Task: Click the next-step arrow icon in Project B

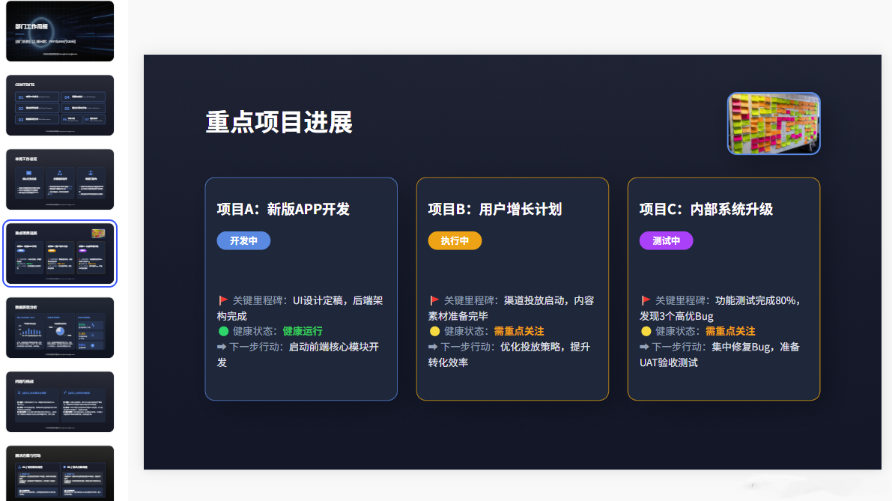Action: pyautogui.click(x=433, y=346)
